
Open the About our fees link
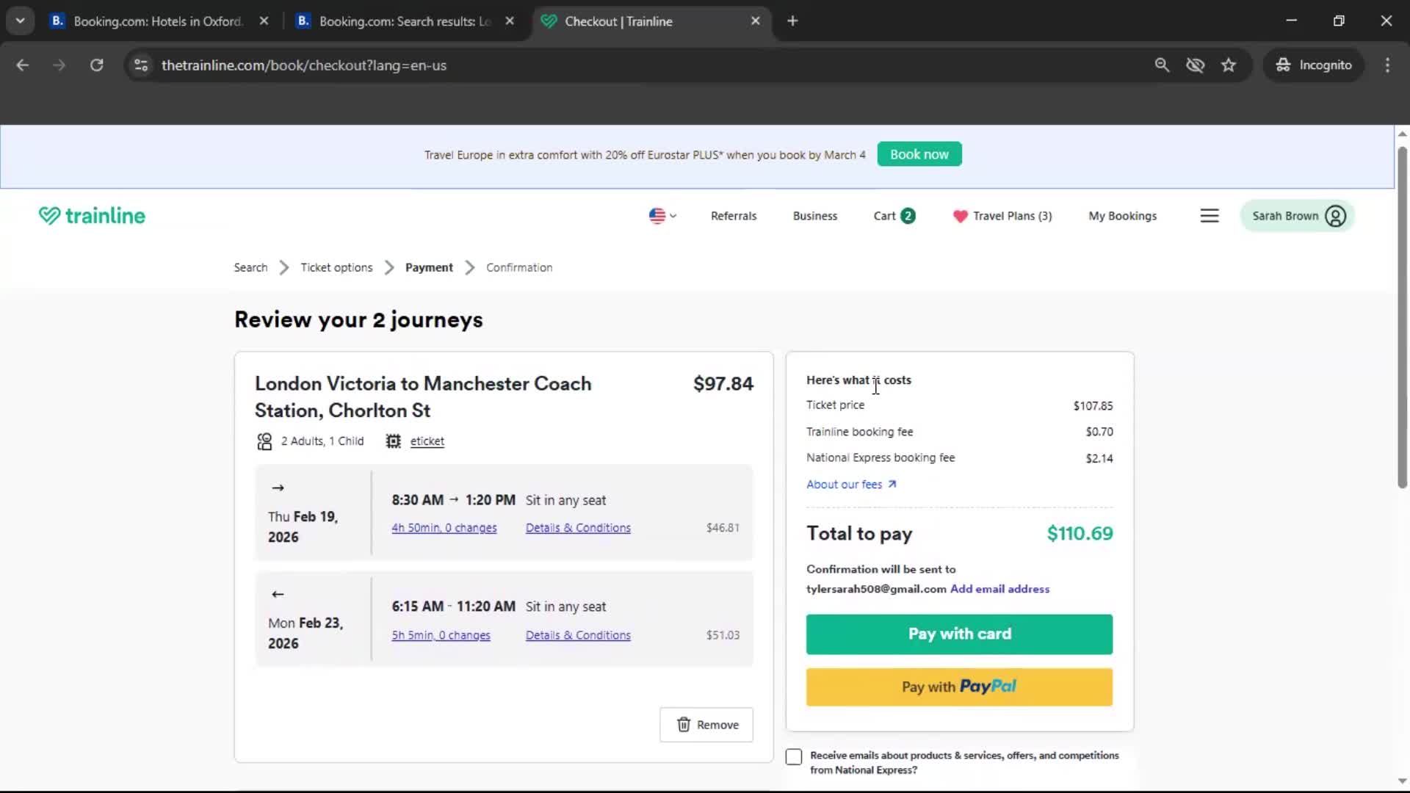[x=845, y=484]
